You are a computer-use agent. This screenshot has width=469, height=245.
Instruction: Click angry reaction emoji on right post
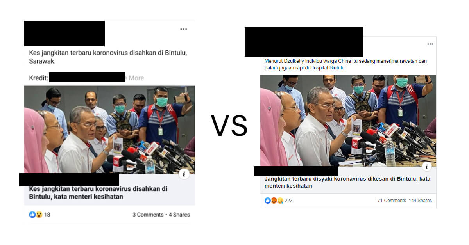coord(274,201)
